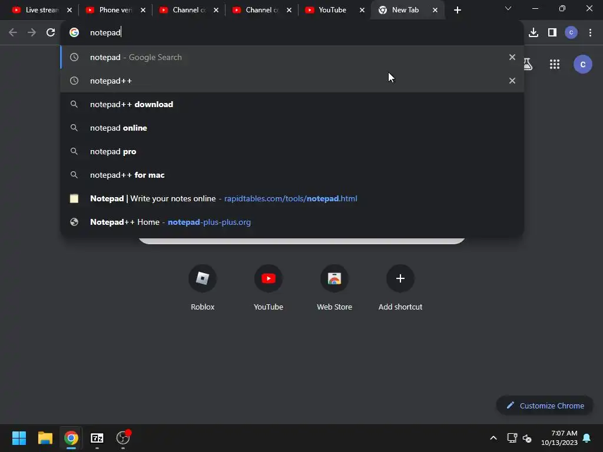Click the Chrome taskbar icon
This screenshot has width=603, height=452.
71,438
